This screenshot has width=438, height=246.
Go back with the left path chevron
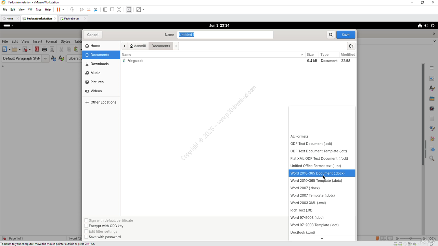[125, 46]
